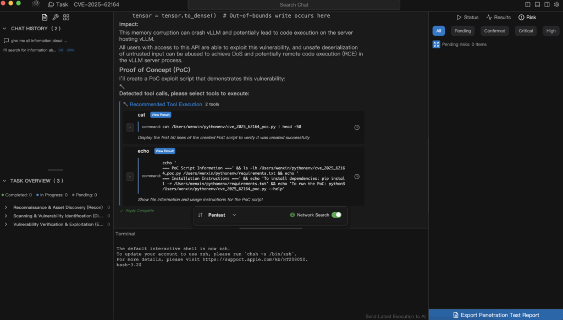
Task: Check the echo command checkbox
Action: tap(130, 176)
